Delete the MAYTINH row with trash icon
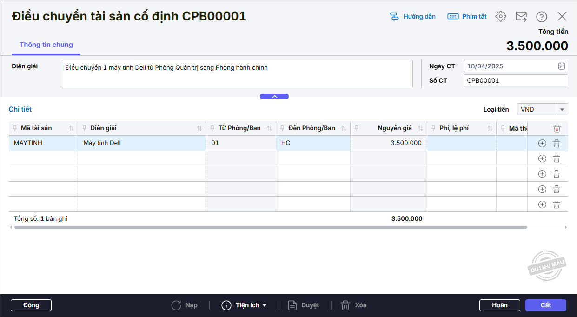 tap(557, 144)
